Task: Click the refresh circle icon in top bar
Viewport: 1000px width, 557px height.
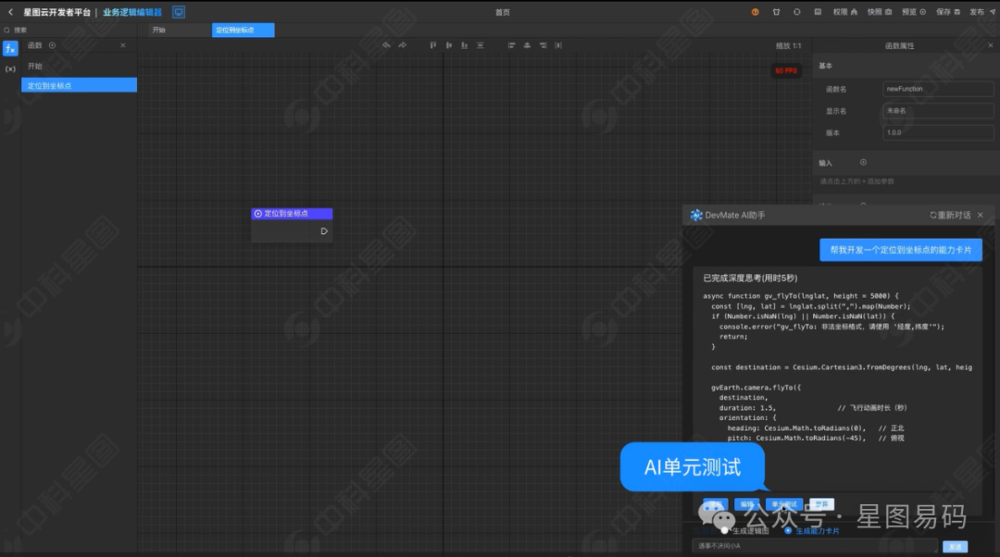Action: [796, 12]
